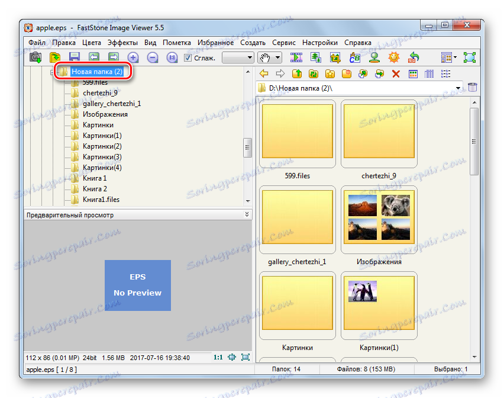Zoom out with the minus magnifier icon
This screenshot has width=504, height=398.
pyautogui.click(x=153, y=58)
